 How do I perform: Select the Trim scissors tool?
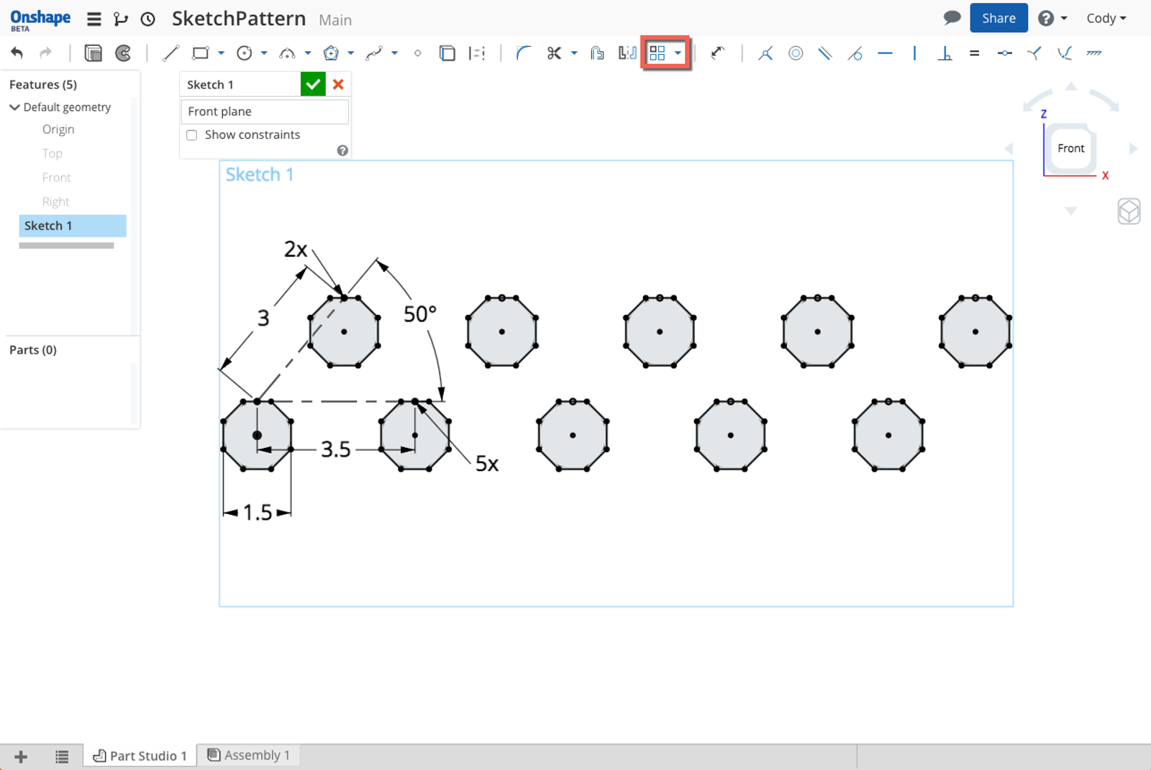(553, 53)
